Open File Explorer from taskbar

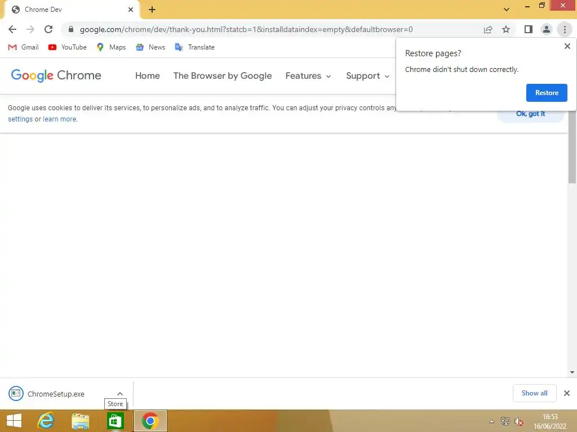tap(81, 421)
